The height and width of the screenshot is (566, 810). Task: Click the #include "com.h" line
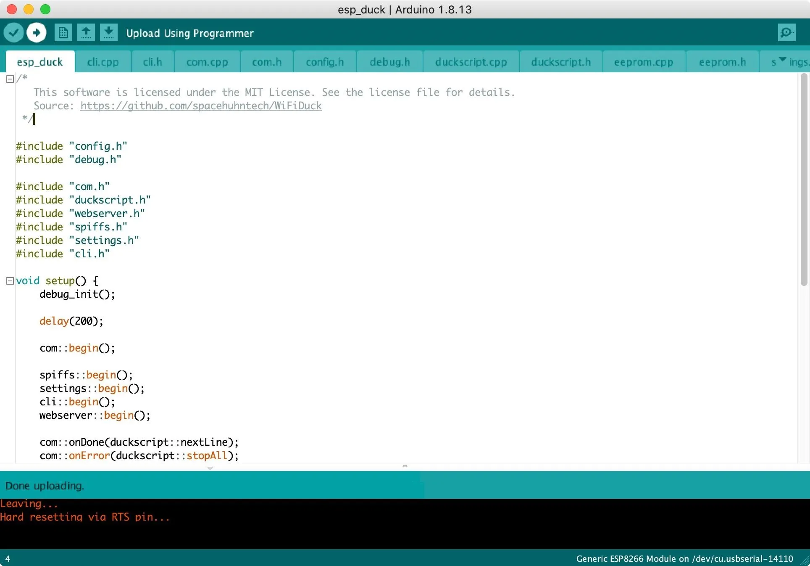click(x=63, y=187)
